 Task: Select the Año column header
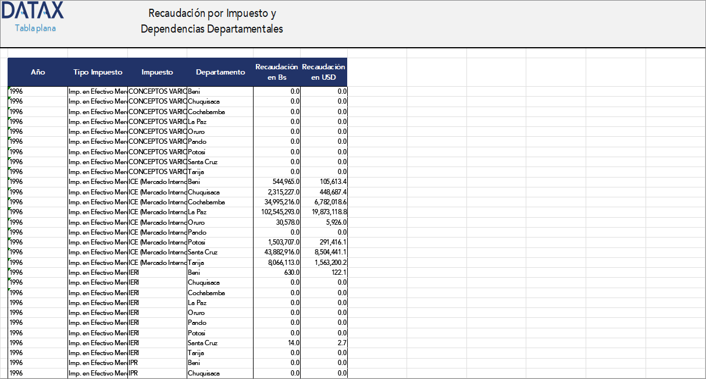(x=38, y=72)
